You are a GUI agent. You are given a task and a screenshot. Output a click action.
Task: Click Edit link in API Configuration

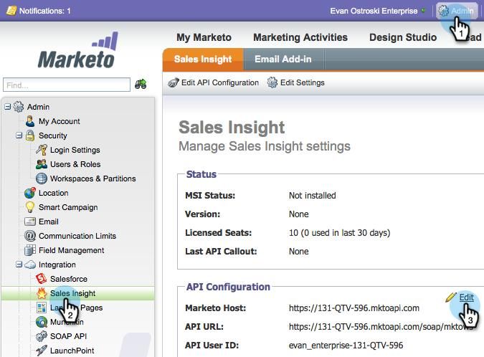point(466,297)
